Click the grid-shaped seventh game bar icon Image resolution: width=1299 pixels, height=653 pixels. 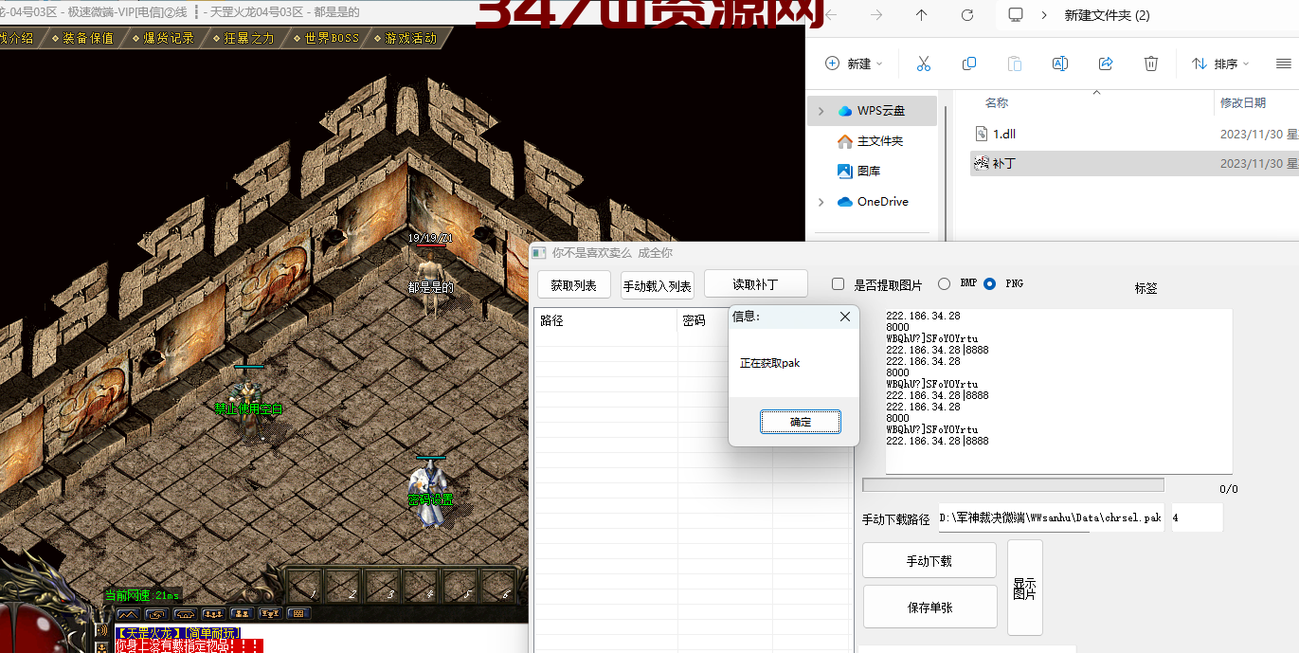[x=298, y=613]
